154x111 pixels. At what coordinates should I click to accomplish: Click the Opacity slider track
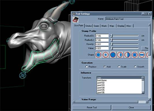coord(125,44)
